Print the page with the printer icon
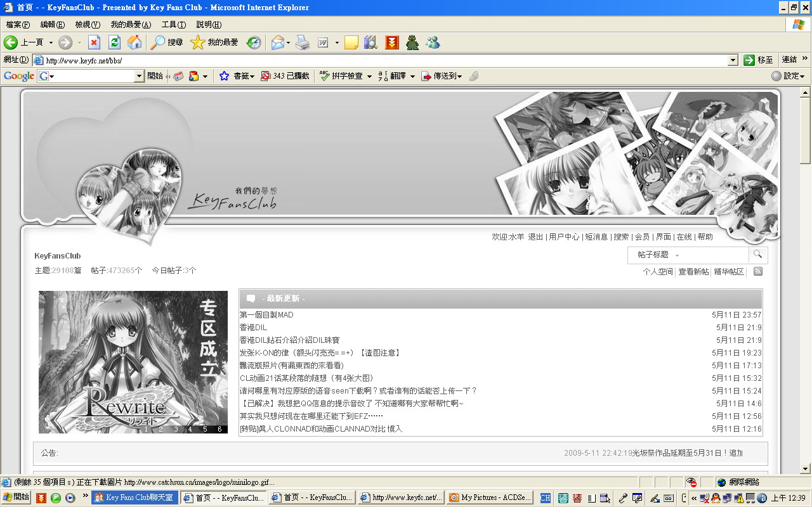 [303, 42]
